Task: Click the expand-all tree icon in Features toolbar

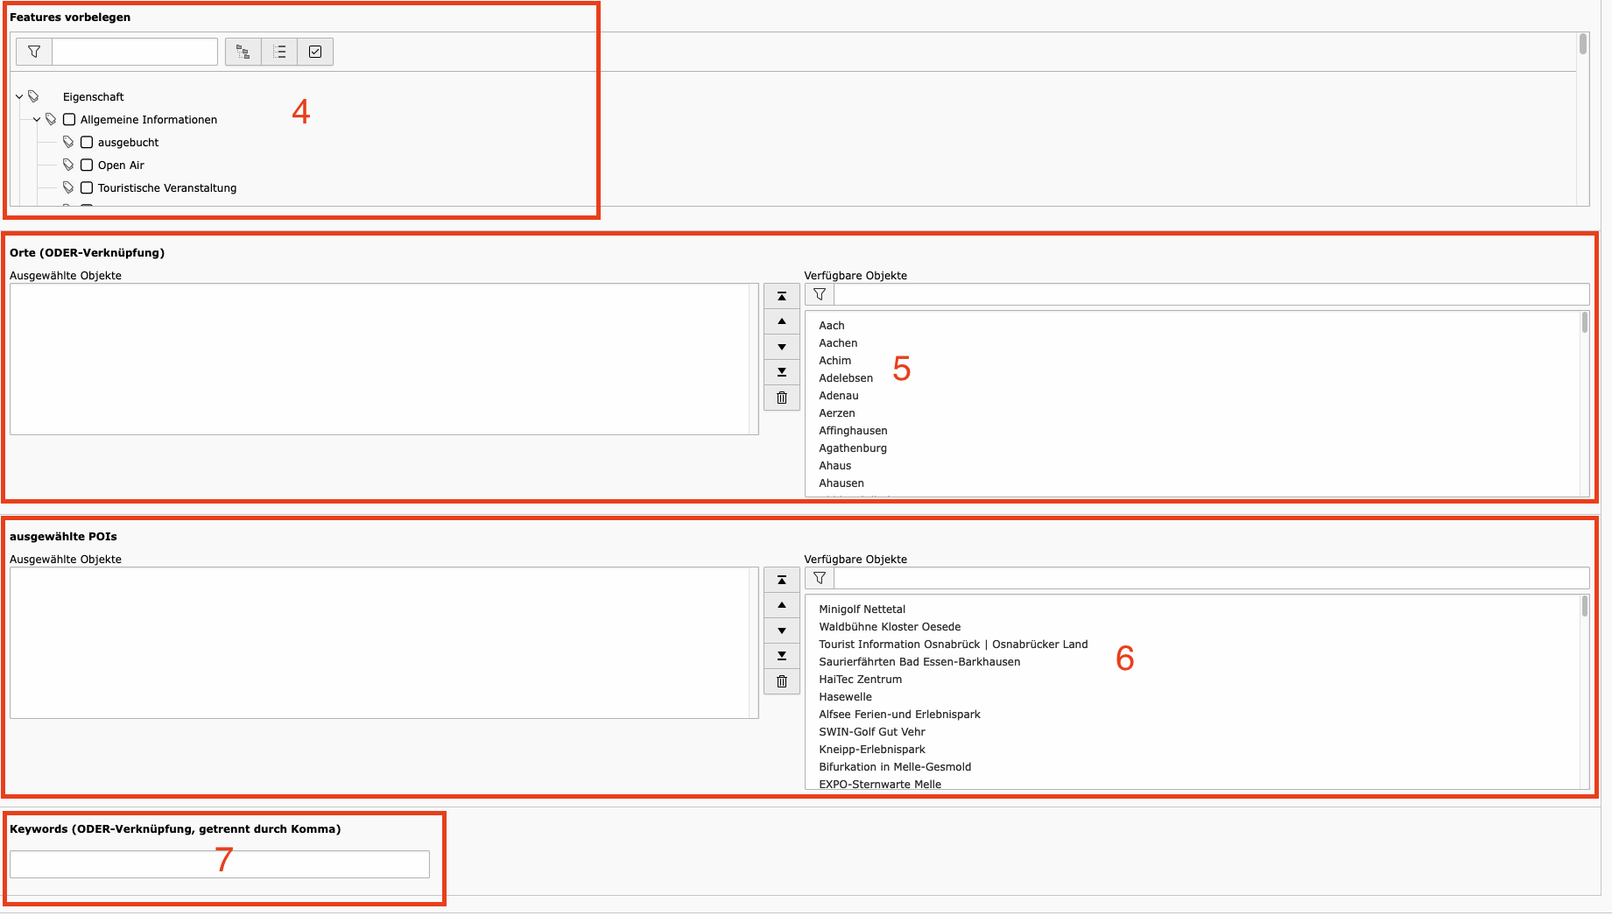Action: pos(243,52)
